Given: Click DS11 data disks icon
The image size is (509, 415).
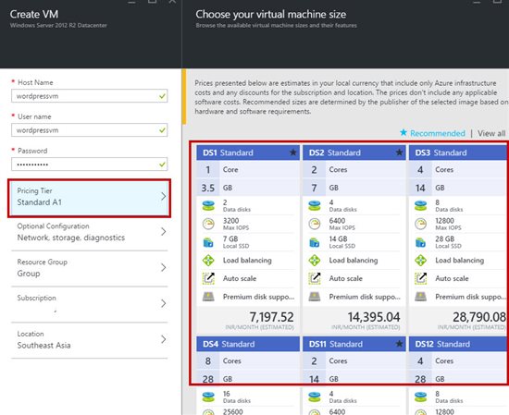Looking at the screenshot, I should point(315,397).
